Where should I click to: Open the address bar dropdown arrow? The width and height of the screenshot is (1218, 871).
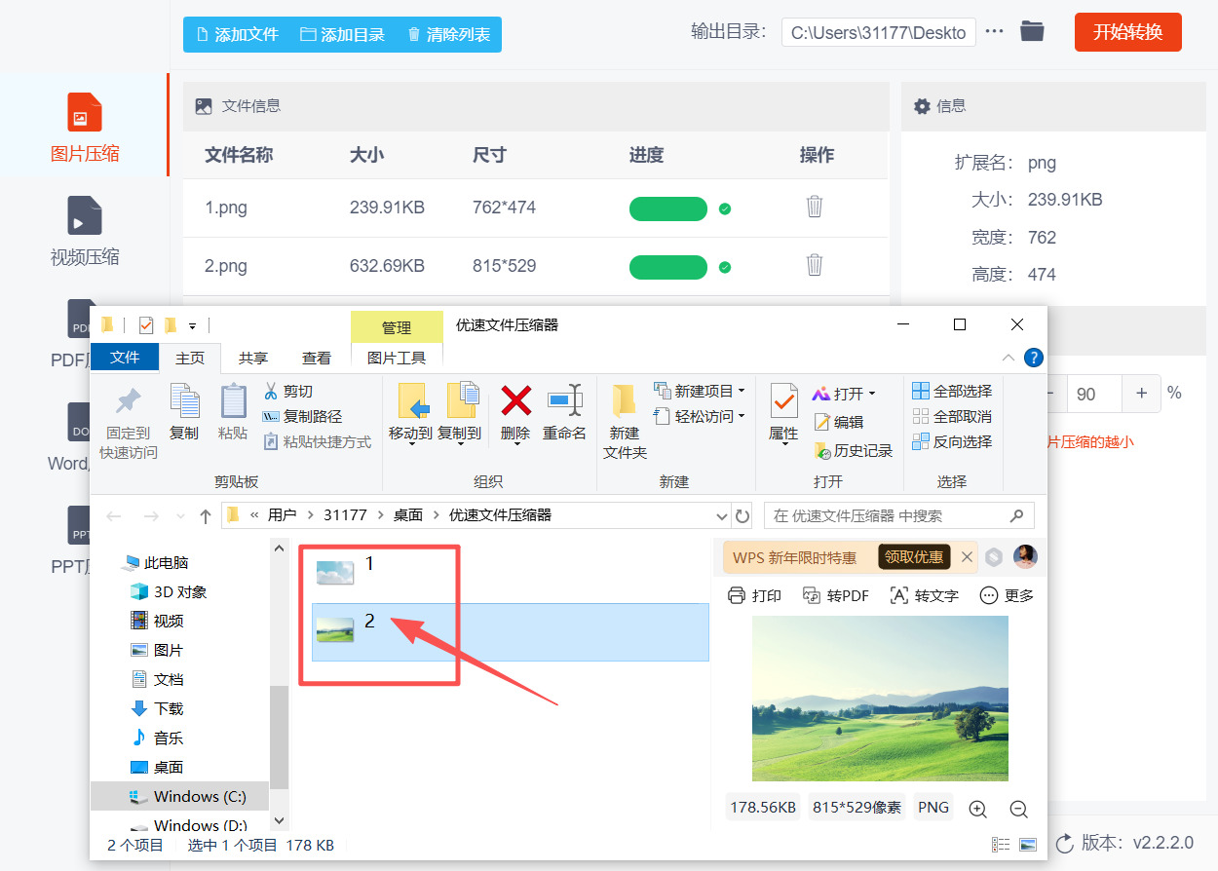coord(720,515)
